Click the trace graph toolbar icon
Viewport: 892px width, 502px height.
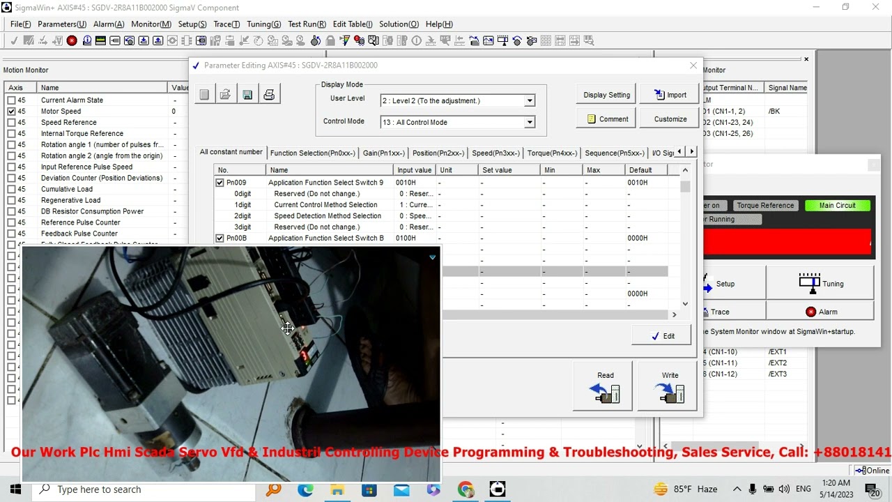[489, 41]
